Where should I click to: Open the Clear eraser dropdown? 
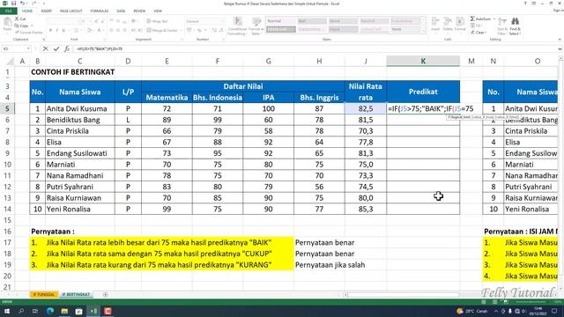pos(479,33)
